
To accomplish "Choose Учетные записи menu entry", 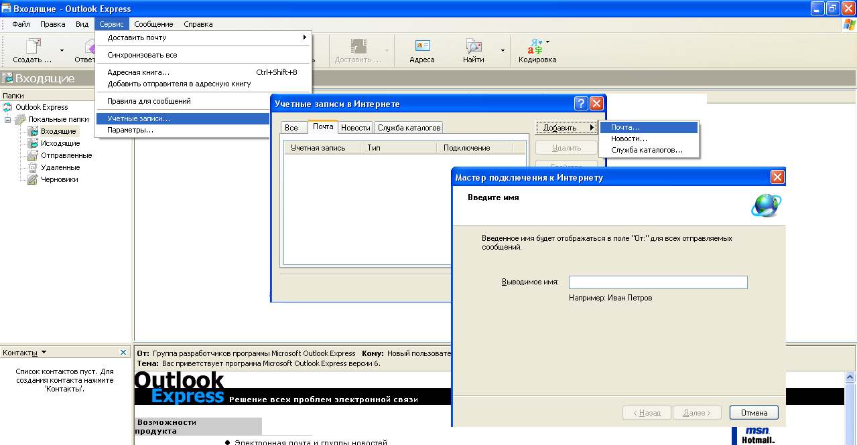I will (183, 118).
